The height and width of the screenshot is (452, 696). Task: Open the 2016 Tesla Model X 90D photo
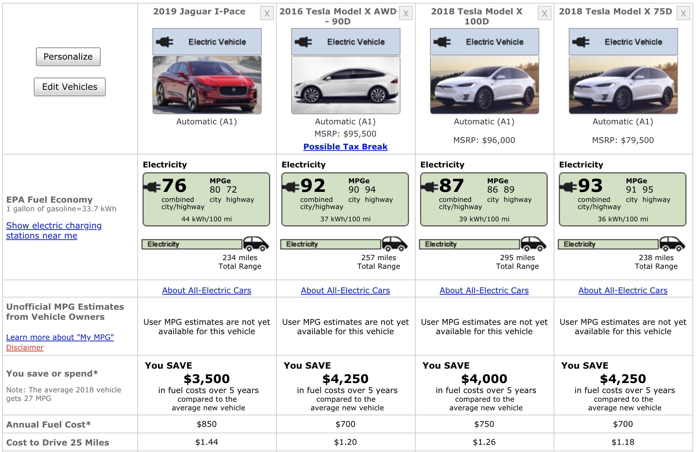point(346,85)
